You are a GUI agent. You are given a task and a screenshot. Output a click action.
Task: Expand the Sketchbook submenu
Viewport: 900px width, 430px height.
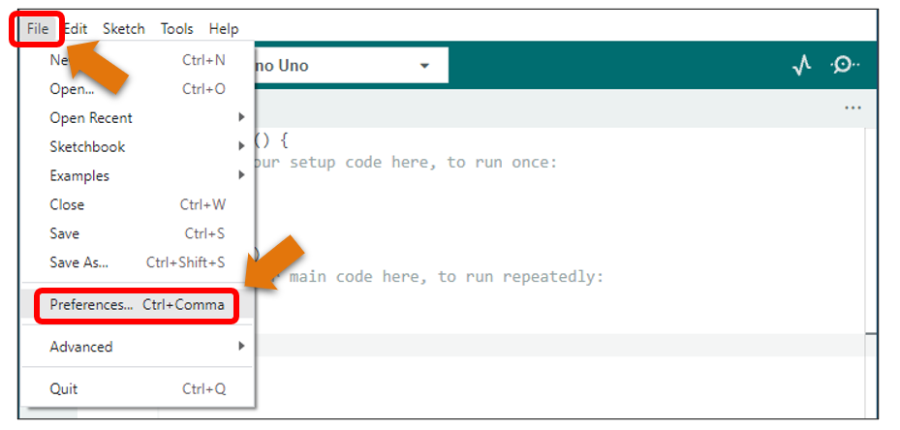138,146
